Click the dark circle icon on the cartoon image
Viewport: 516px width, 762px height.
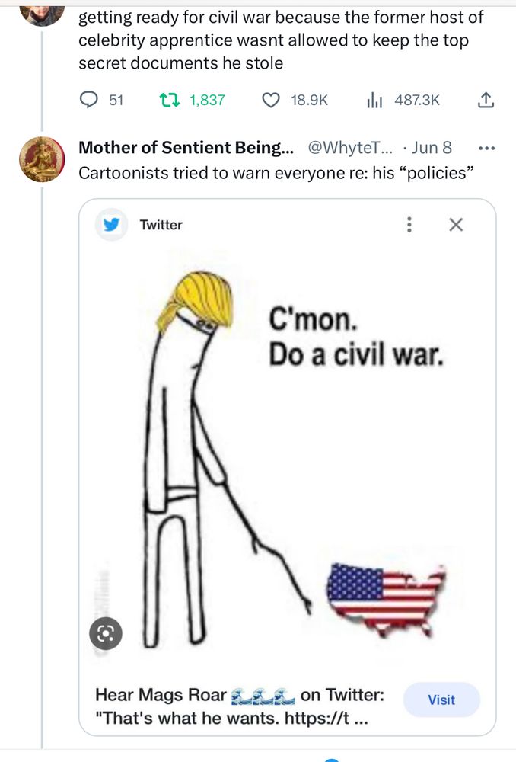pyautogui.click(x=107, y=633)
